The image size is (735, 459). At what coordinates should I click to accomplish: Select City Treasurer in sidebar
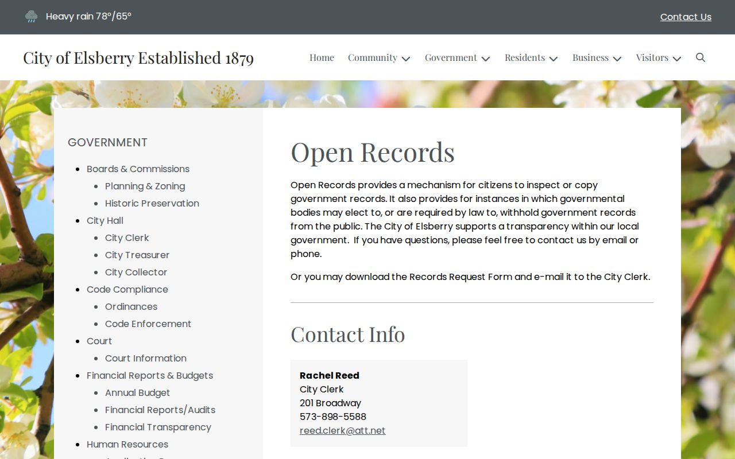tap(137, 255)
